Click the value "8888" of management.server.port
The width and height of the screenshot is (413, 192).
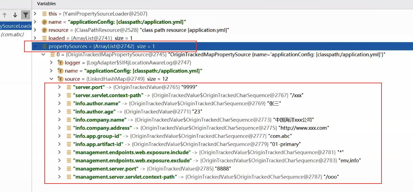[x=223, y=168]
